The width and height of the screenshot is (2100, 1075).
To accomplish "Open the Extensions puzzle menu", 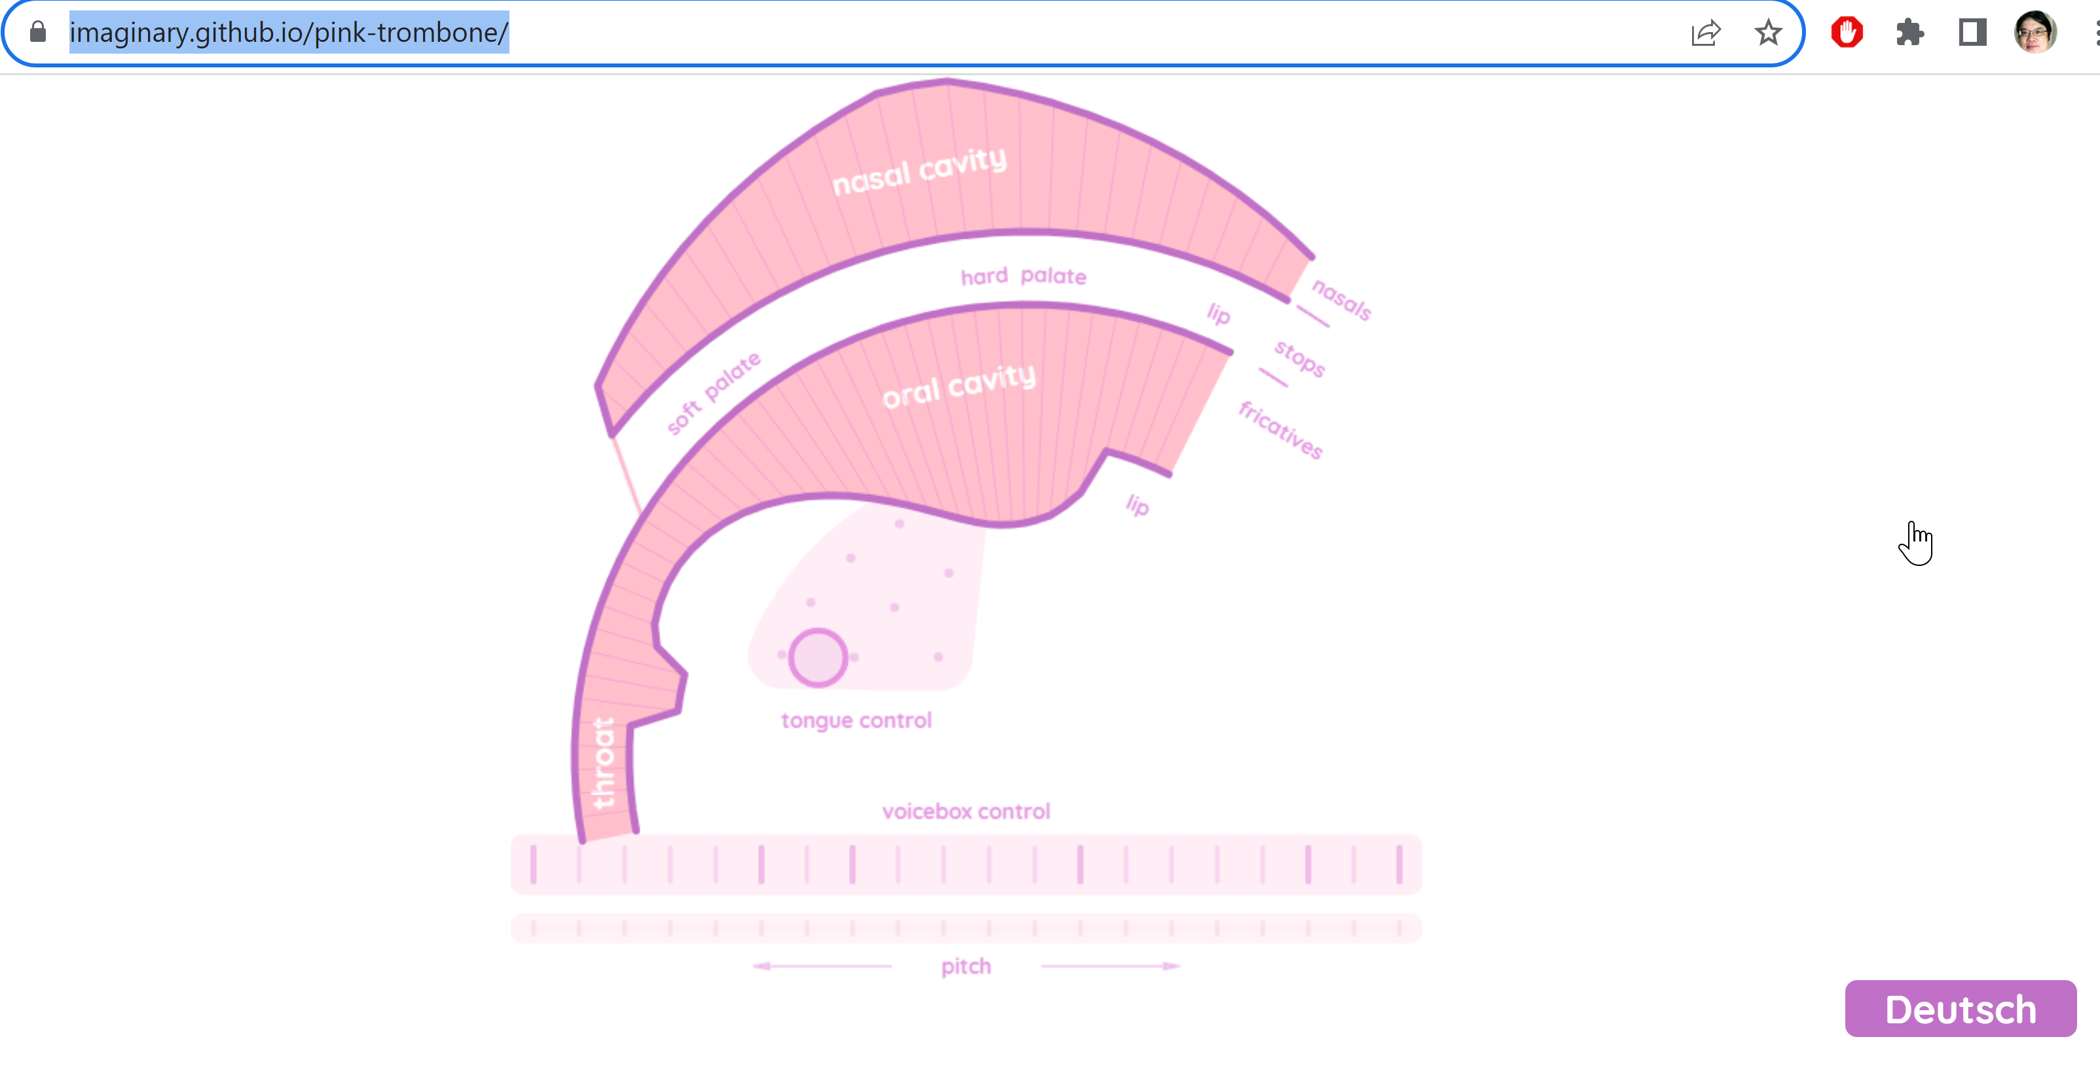I will (1909, 33).
